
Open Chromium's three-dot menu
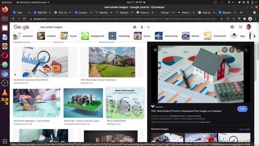(x=255, y=19)
